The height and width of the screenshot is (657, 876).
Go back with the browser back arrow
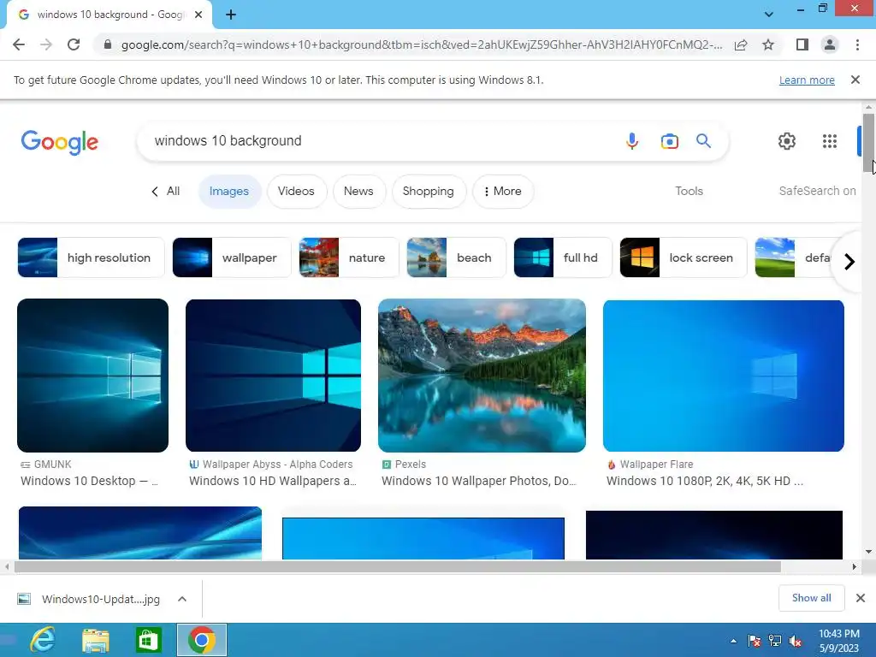[19, 44]
